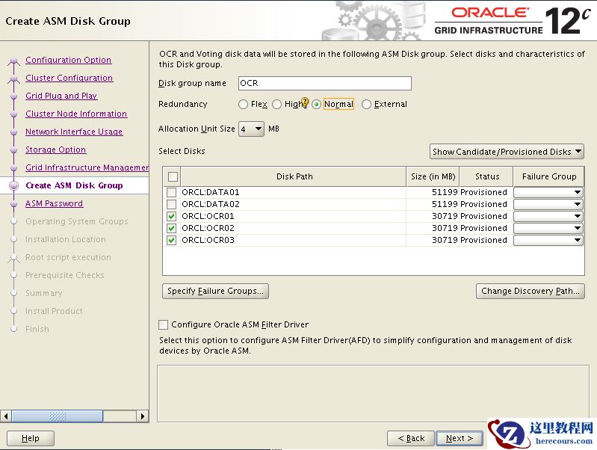Check the ORCL:DATA01 disk checkbox

click(x=172, y=192)
